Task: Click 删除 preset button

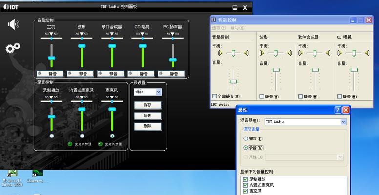Action: tap(147, 126)
